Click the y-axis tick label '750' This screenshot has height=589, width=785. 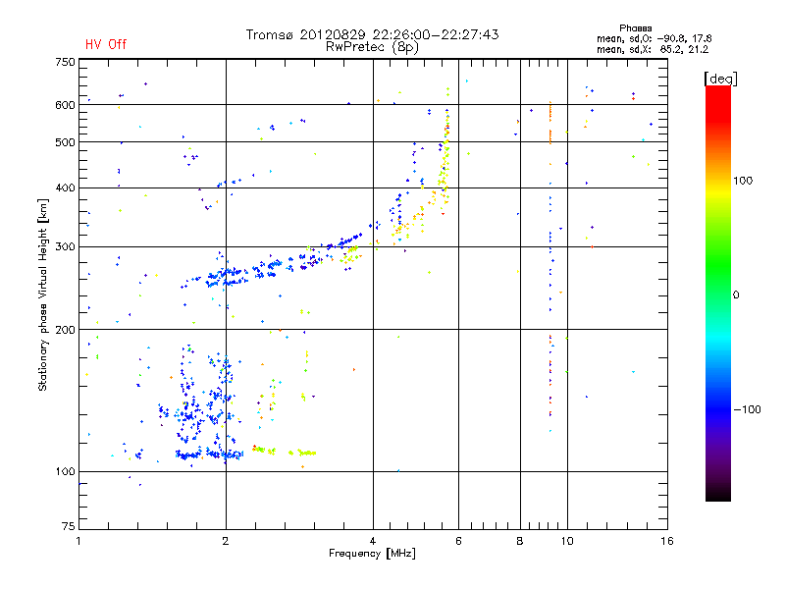[x=65, y=62]
